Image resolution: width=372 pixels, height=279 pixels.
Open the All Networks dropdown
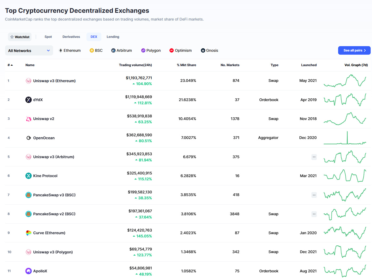coord(29,51)
